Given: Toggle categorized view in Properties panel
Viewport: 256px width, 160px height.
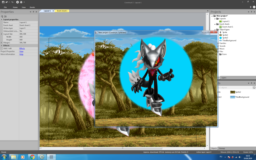Looking at the screenshot, I should [x=2, y=16].
